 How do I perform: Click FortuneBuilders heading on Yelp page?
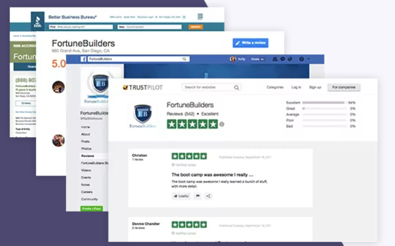83,44
